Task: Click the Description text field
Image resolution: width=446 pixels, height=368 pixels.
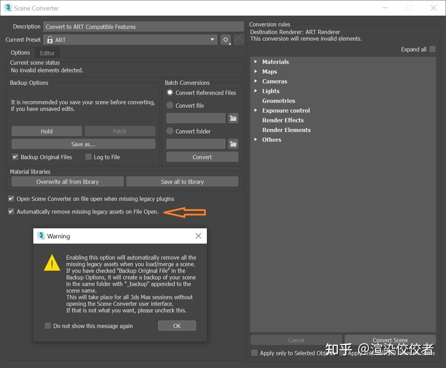Action: [143, 26]
